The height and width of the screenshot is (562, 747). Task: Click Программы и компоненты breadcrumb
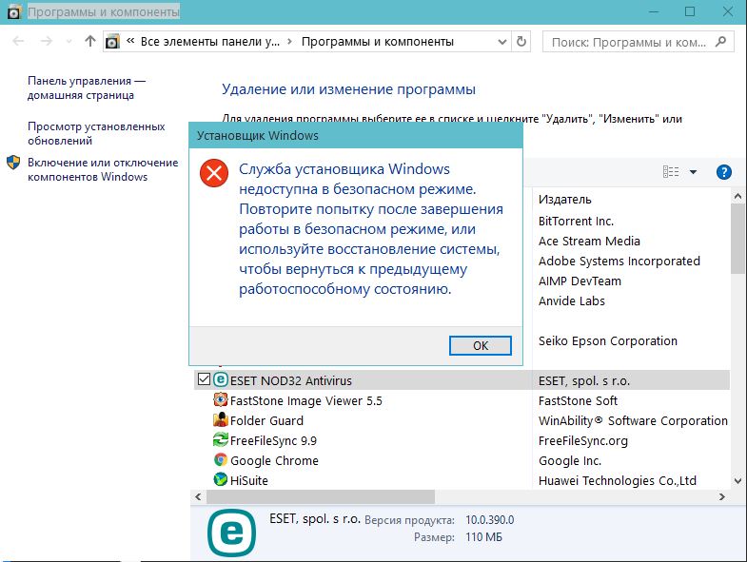[378, 42]
